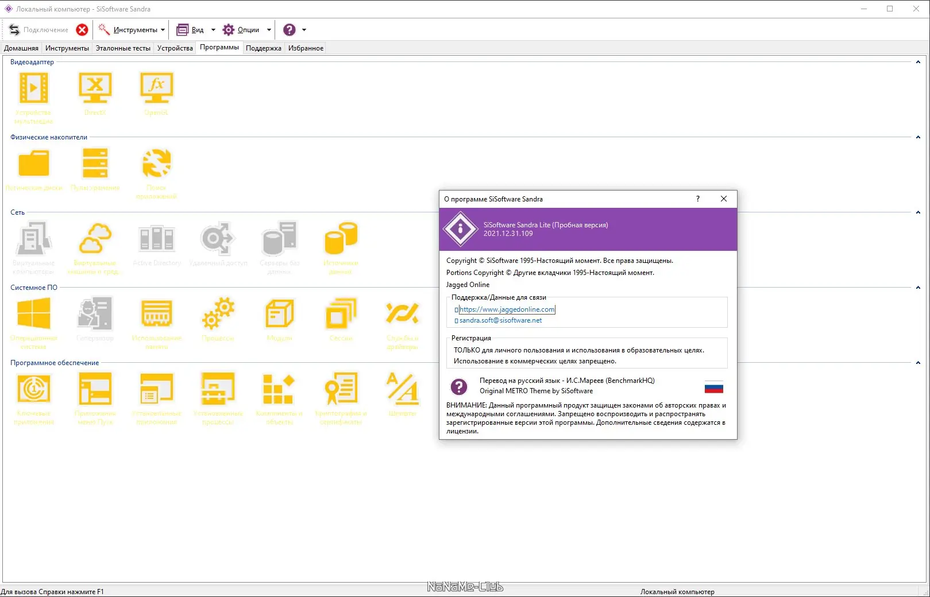Open the Установленные приложения icon
This screenshot has height=597, width=930.
coord(156,389)
